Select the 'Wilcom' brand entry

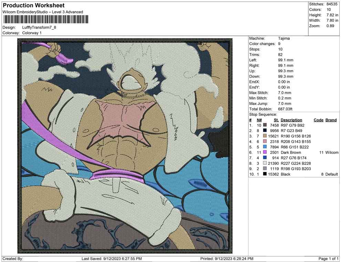332,152
